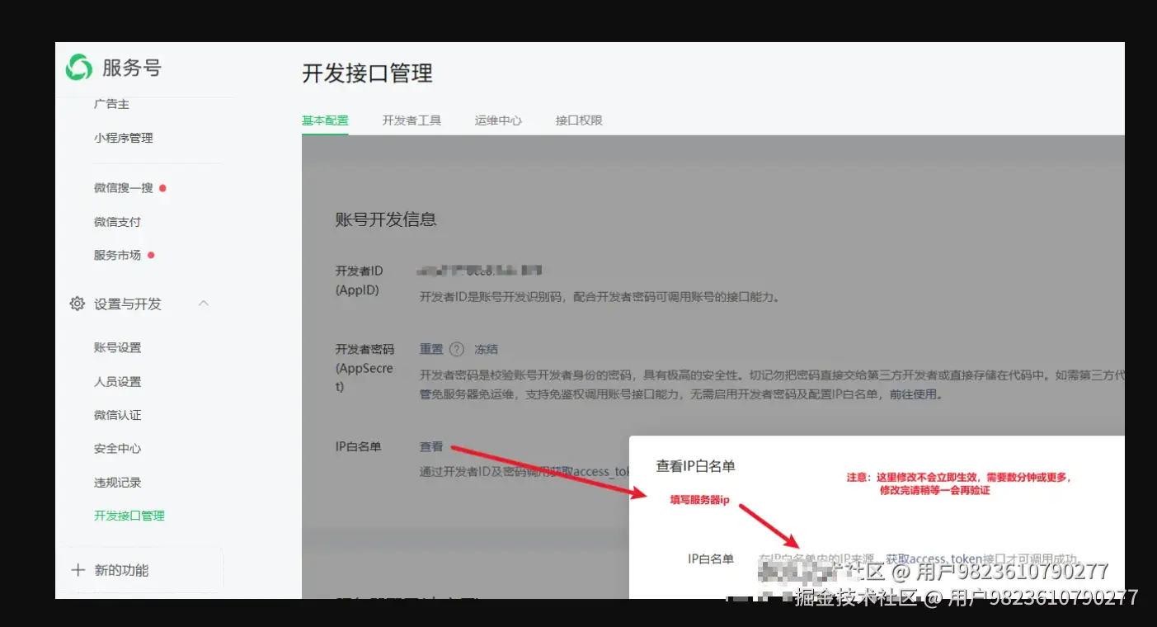The width and height of the screenshot is (1157, 627).
Task: Go to 人员设置 in the sidebar
Action: 117,382
